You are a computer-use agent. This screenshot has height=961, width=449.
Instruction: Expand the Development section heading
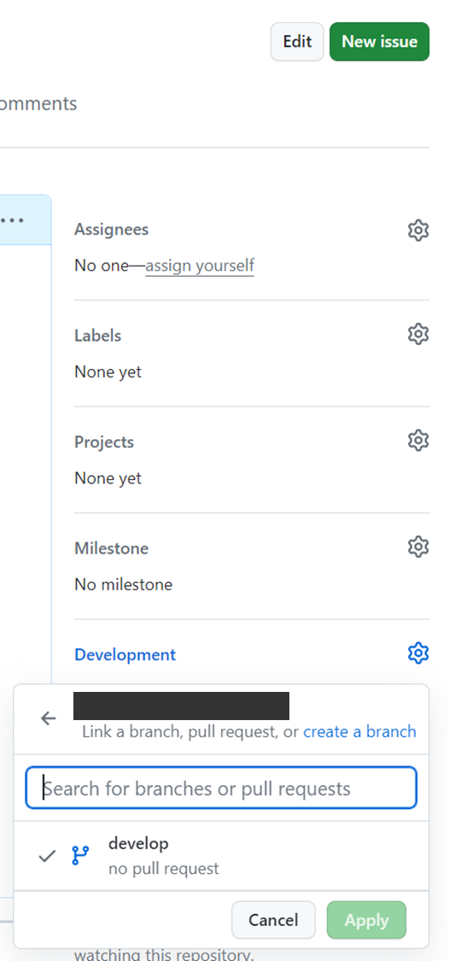pos(125,654)
